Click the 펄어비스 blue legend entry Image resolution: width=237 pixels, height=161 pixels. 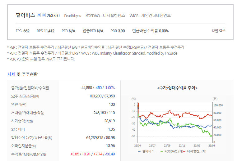point(146,151)
